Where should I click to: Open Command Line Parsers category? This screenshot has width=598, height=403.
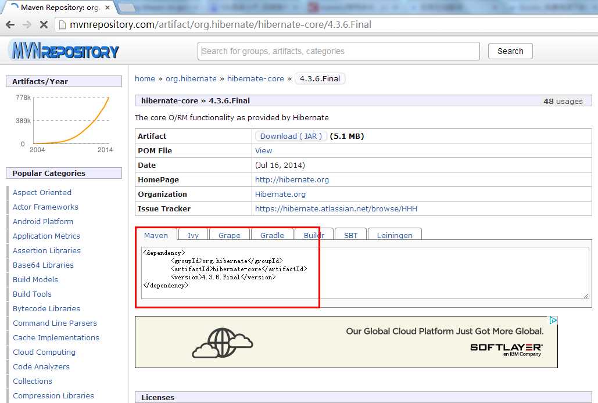[55, 323]
